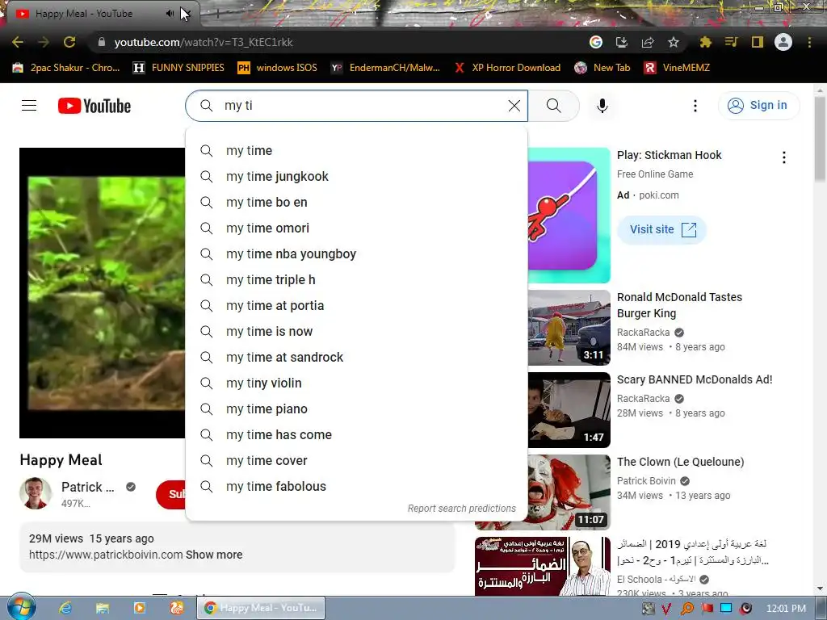Go to the YouTube home logo
Screen dimensions: 827x620
[x=94, y=106]
